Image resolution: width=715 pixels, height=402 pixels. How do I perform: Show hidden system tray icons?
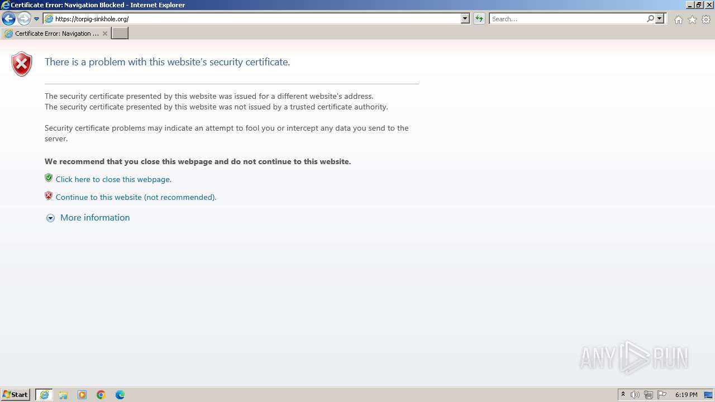[x=623, y=395]
